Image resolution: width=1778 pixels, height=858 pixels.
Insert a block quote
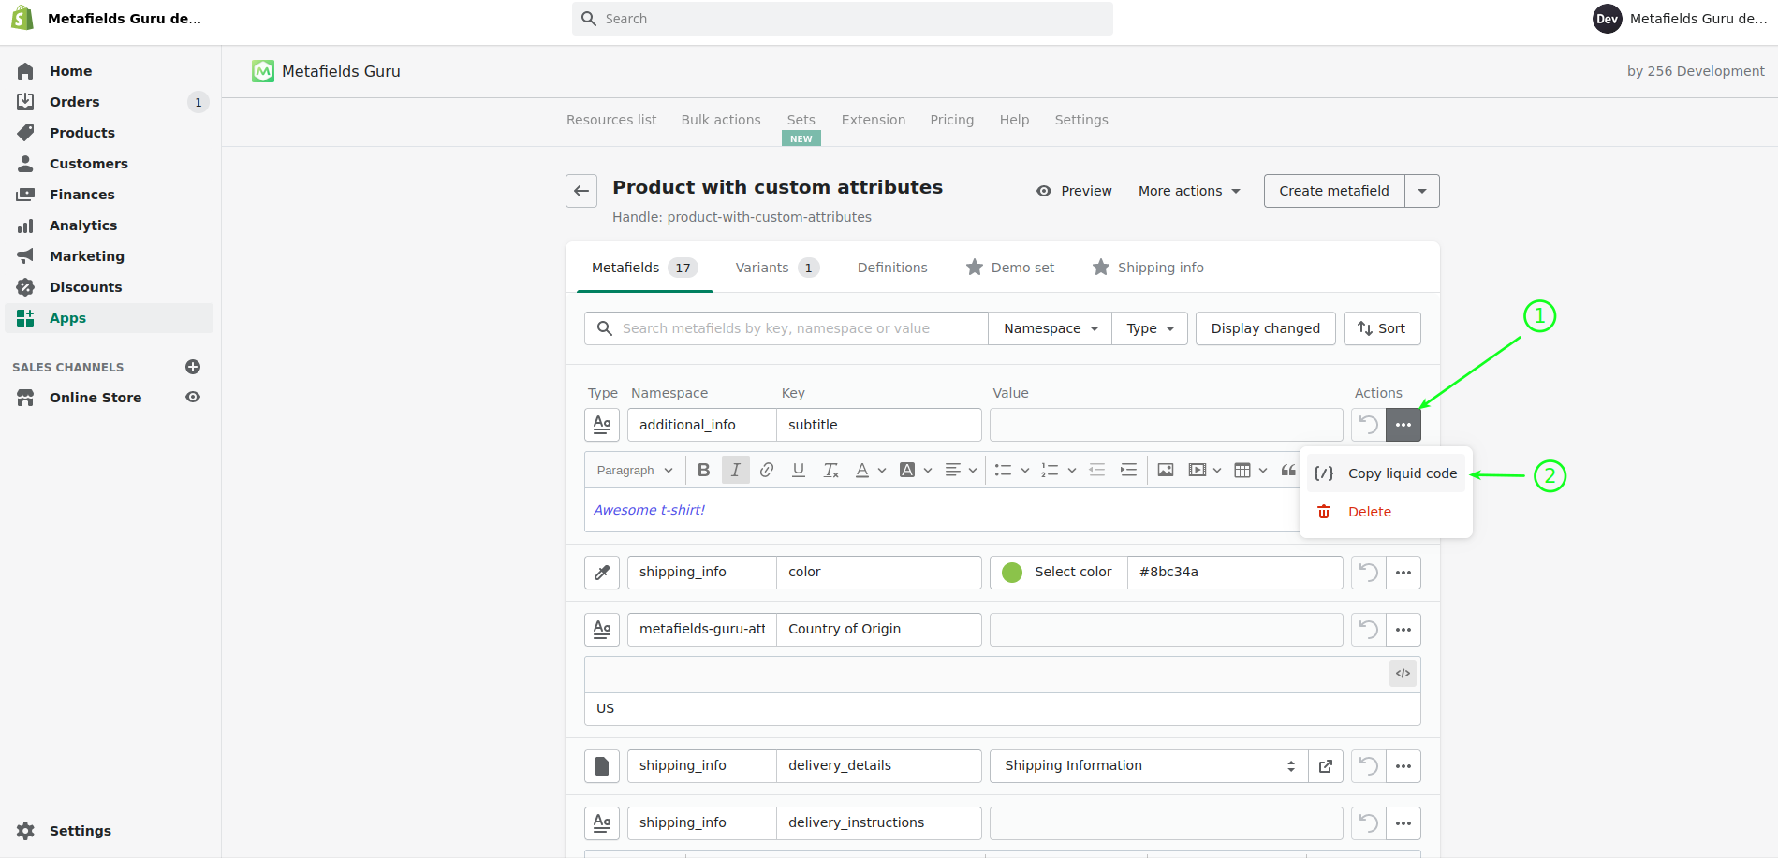[x=1288, y=470]
